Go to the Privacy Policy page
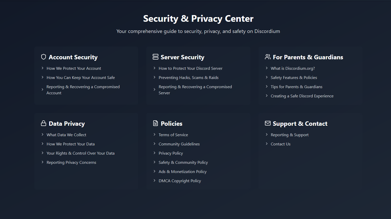This screenshot has width=391, height=219. (171, 153)
